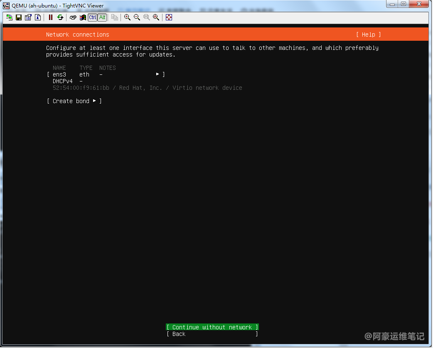
Task: Click the Zoom out magnifier icon
Action: coord(137,17)
